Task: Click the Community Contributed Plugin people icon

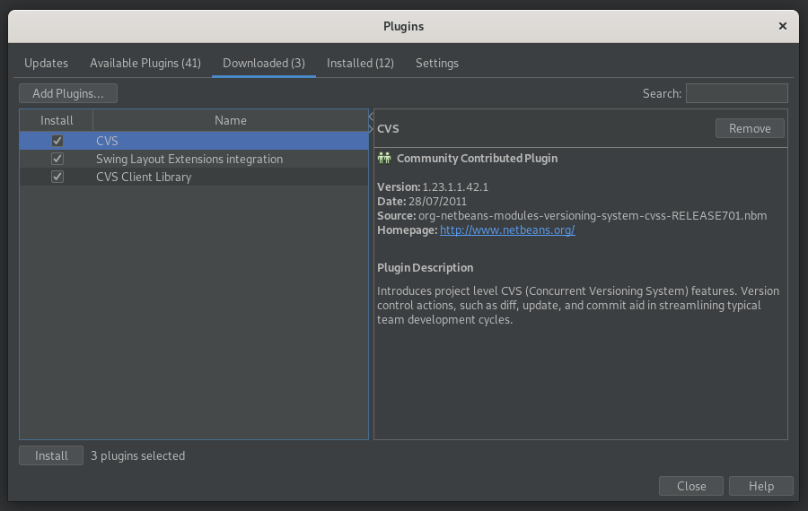Action: pos(384,159)
